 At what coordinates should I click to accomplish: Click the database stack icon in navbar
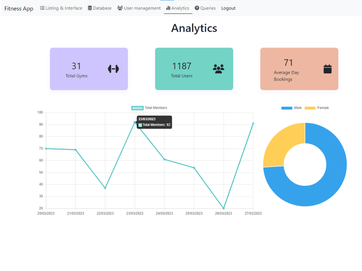(x=90, y=8)
